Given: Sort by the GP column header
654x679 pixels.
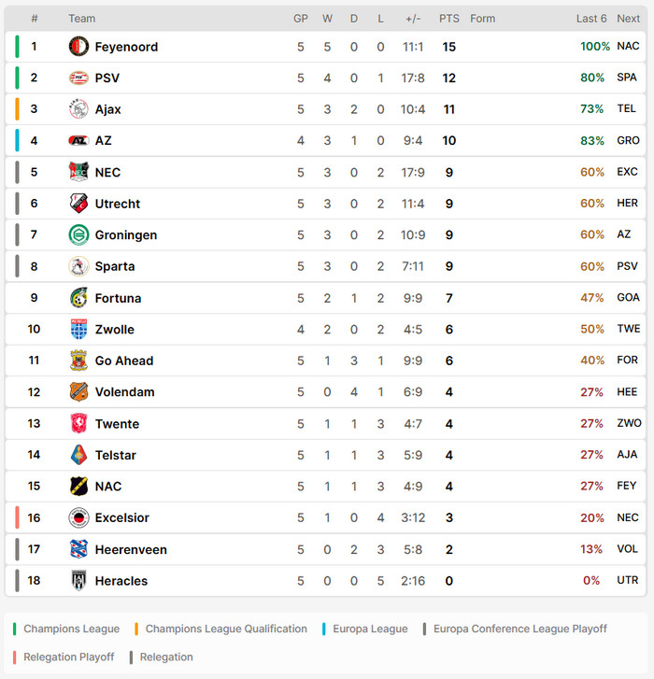Looking at the screenshot, I should (x=301, y=19).
